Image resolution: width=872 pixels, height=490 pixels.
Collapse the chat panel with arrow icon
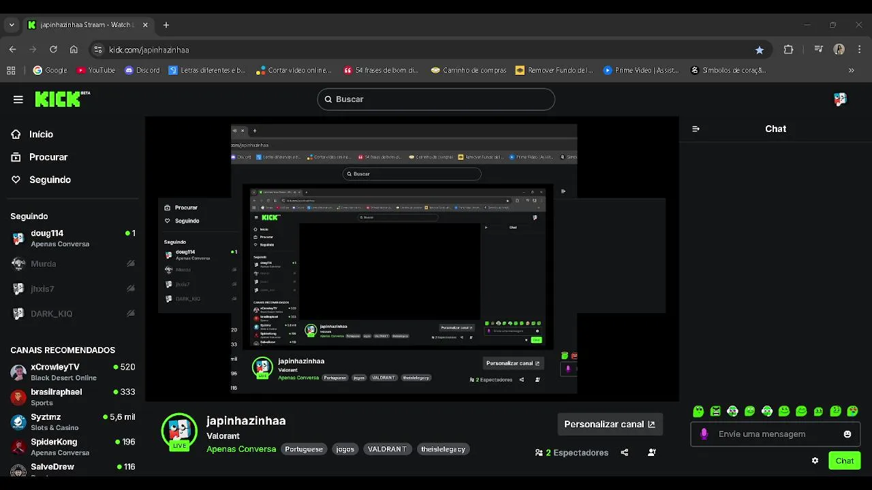coord(696,129)
